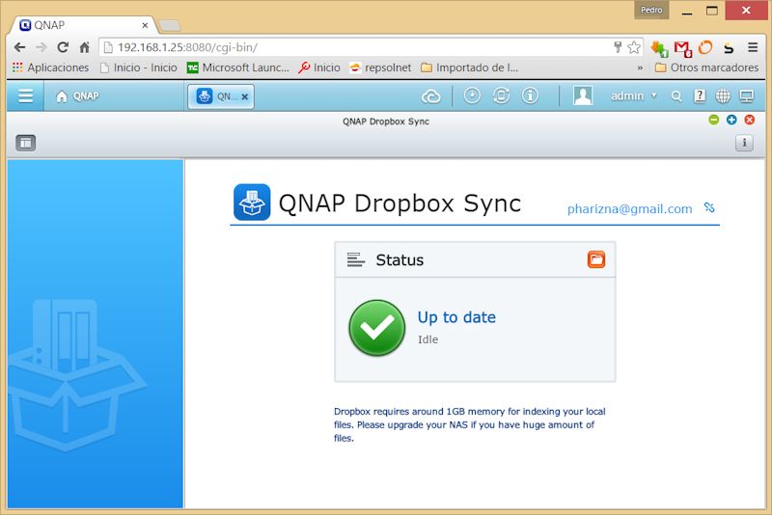
Task: Click the Pedro profile button
Action: point(651,10)
